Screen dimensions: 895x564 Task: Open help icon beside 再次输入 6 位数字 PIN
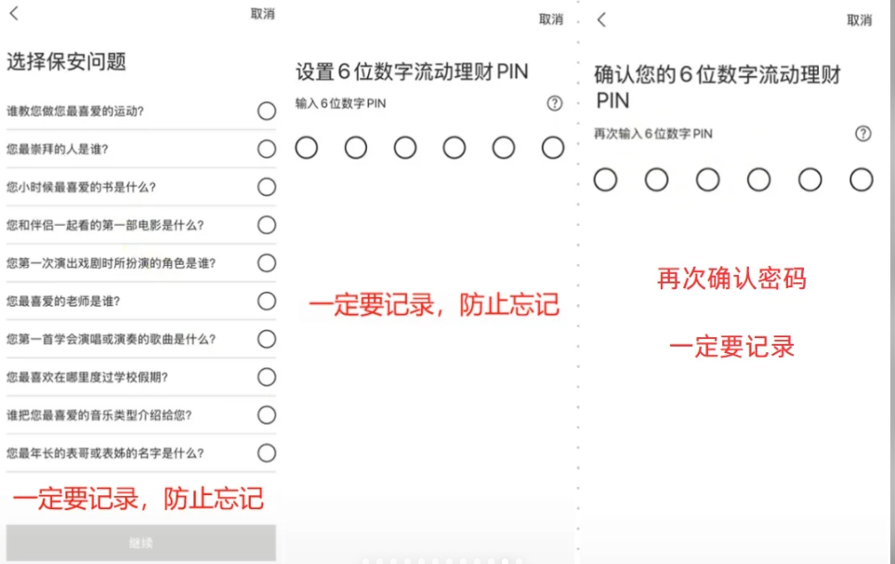[862, 134]
